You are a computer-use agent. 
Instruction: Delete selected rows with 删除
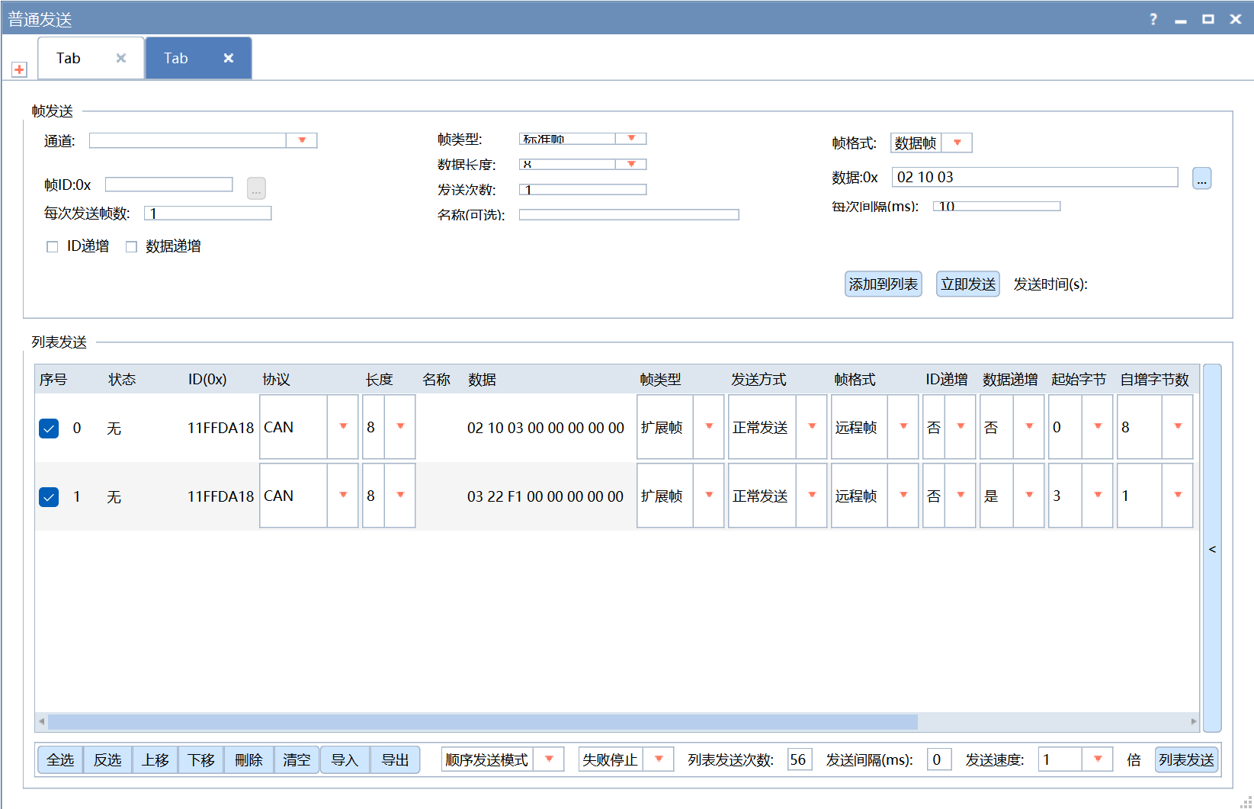(249, 759)
